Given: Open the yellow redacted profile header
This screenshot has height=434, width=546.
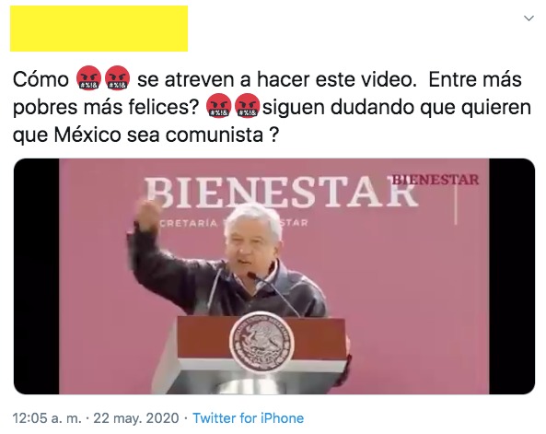Looking at the screenshot, I should (99, 29).
